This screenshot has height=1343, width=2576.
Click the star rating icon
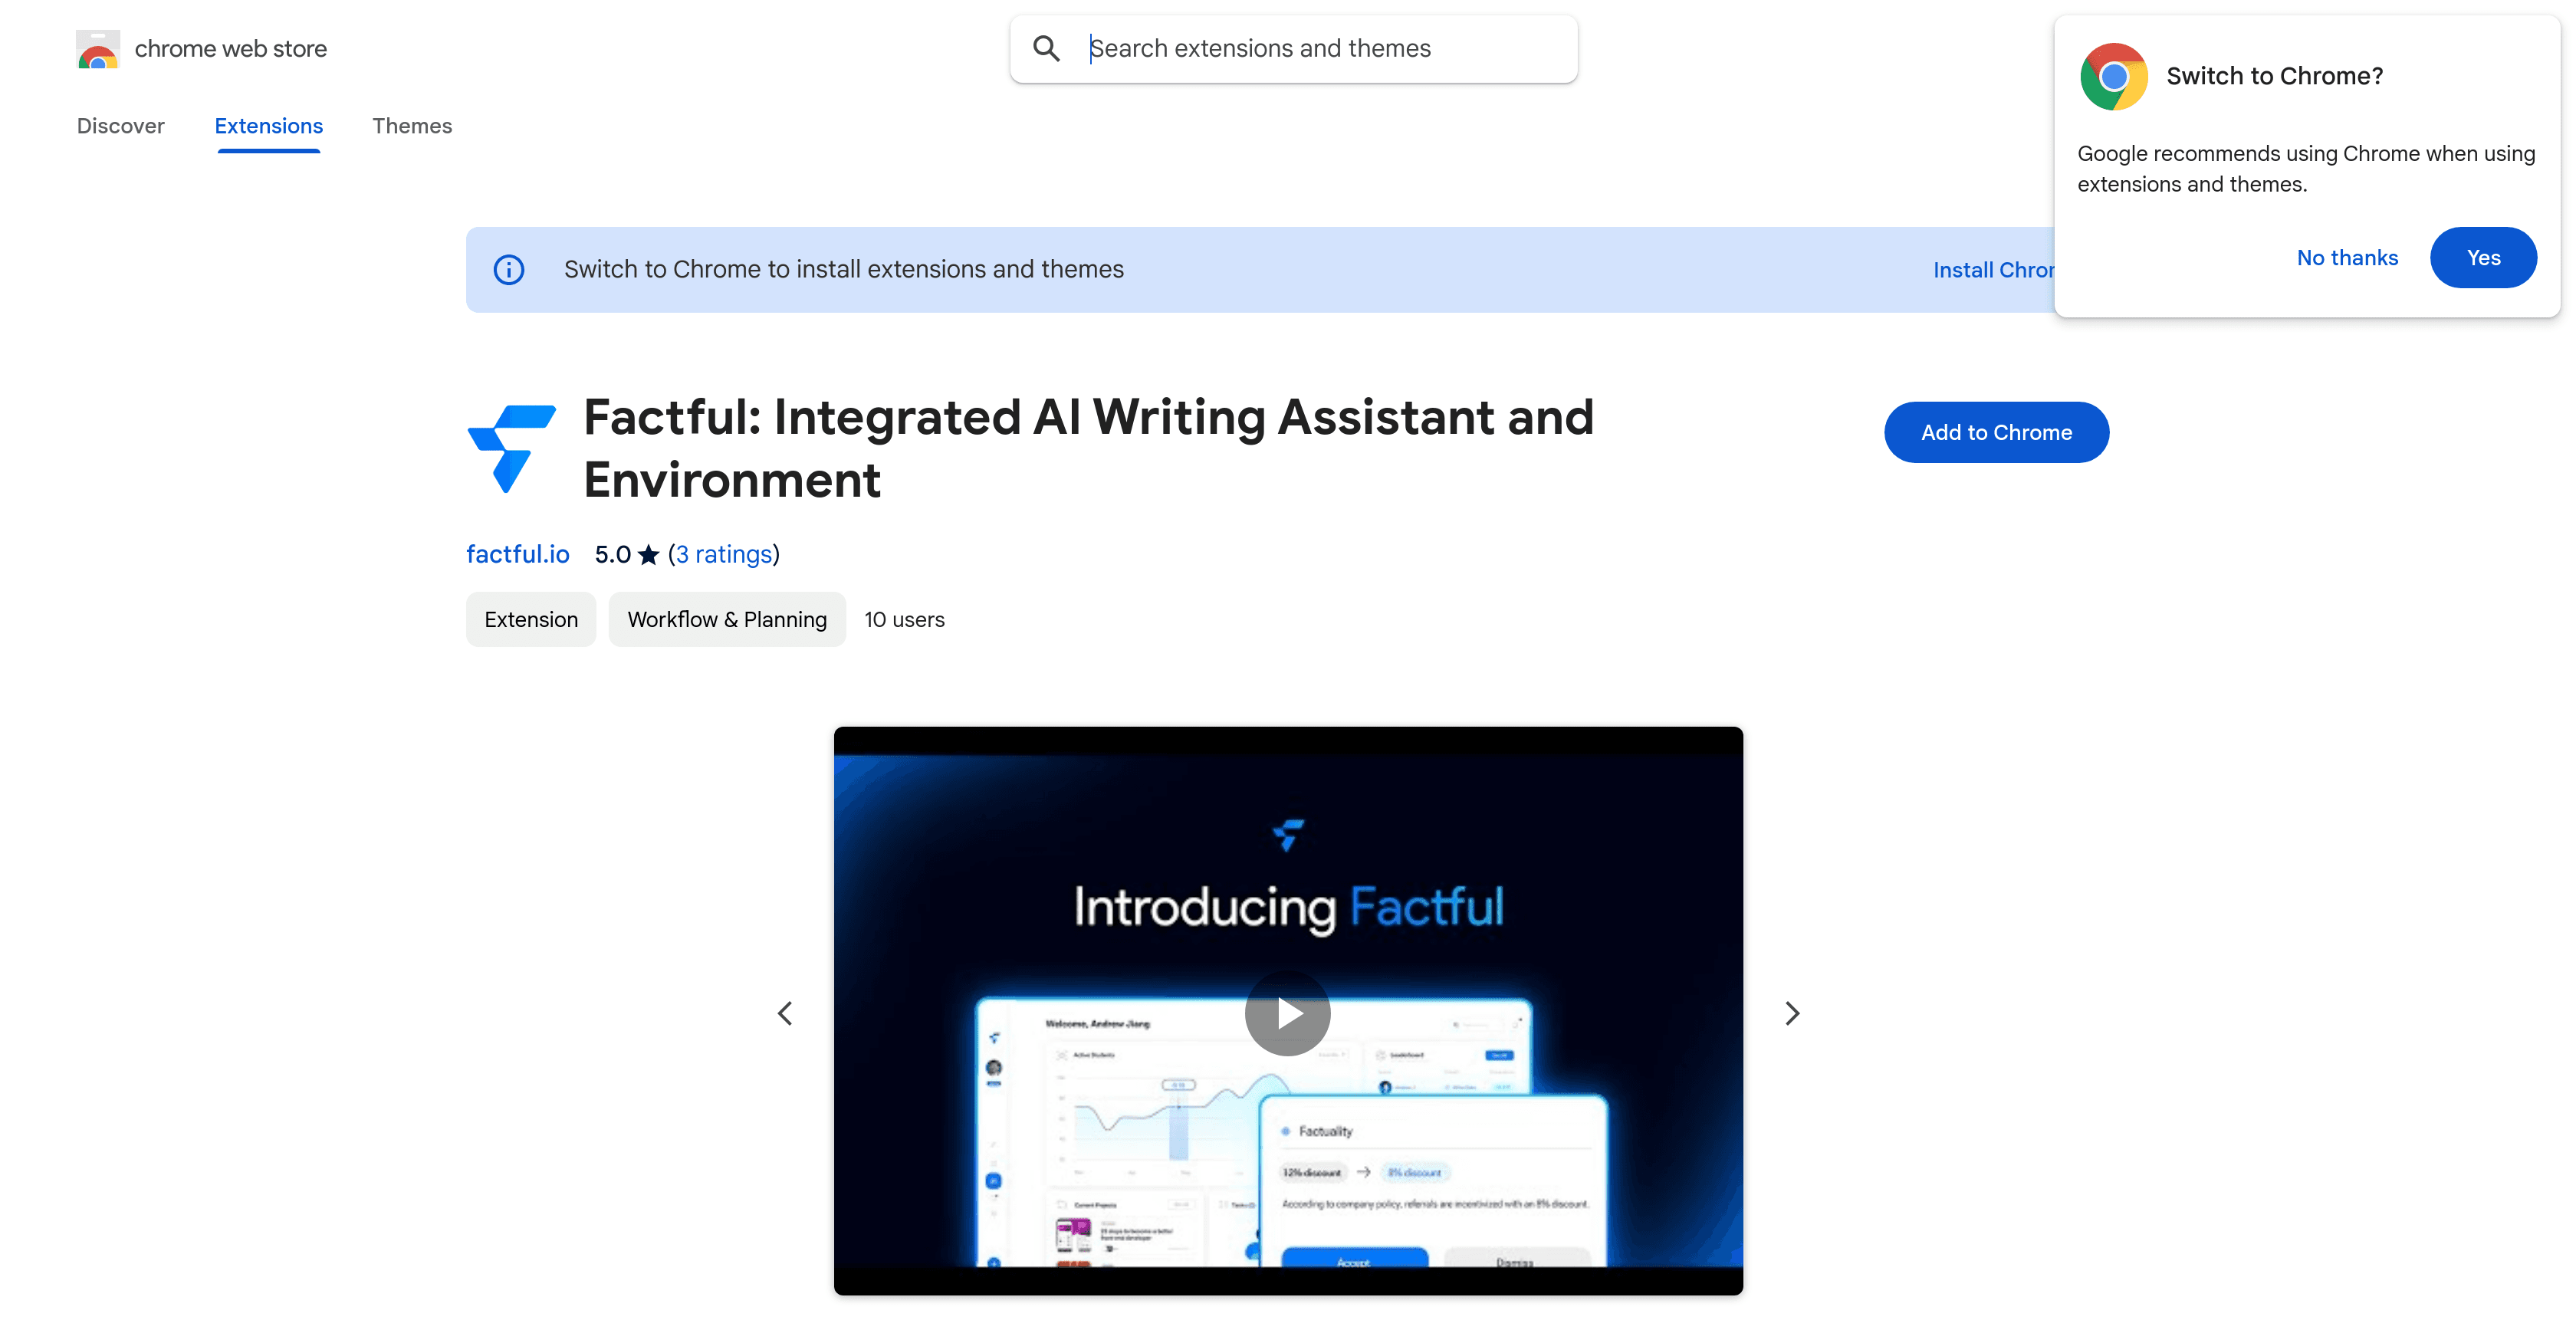tap(649, 553)
